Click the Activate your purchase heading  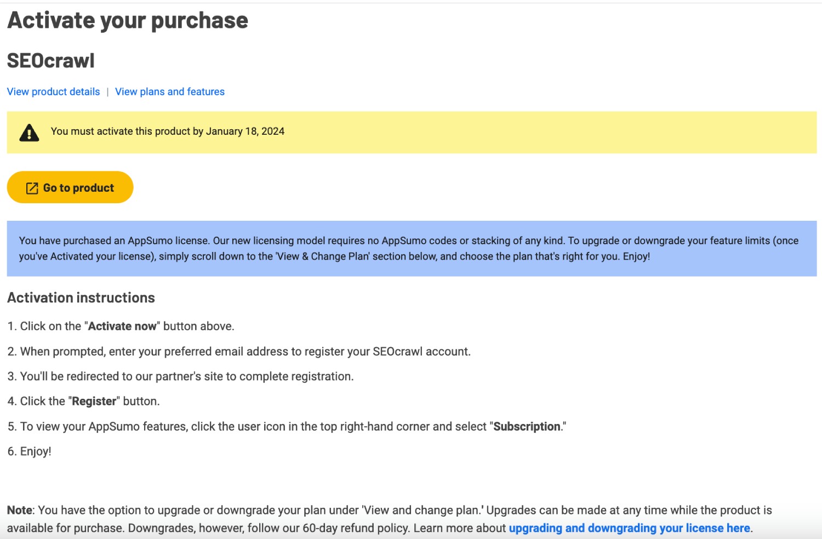(128, 21)
